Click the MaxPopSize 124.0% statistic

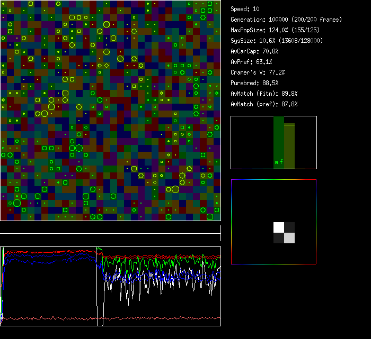271,30
